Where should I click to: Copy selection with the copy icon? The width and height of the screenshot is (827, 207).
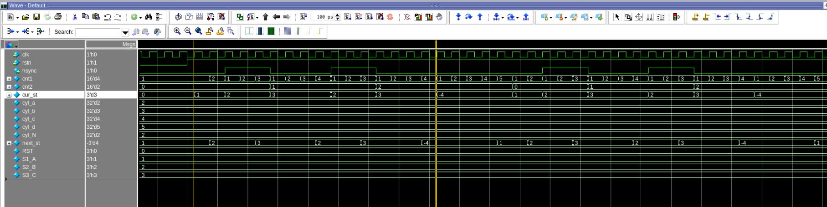[85, 17]
